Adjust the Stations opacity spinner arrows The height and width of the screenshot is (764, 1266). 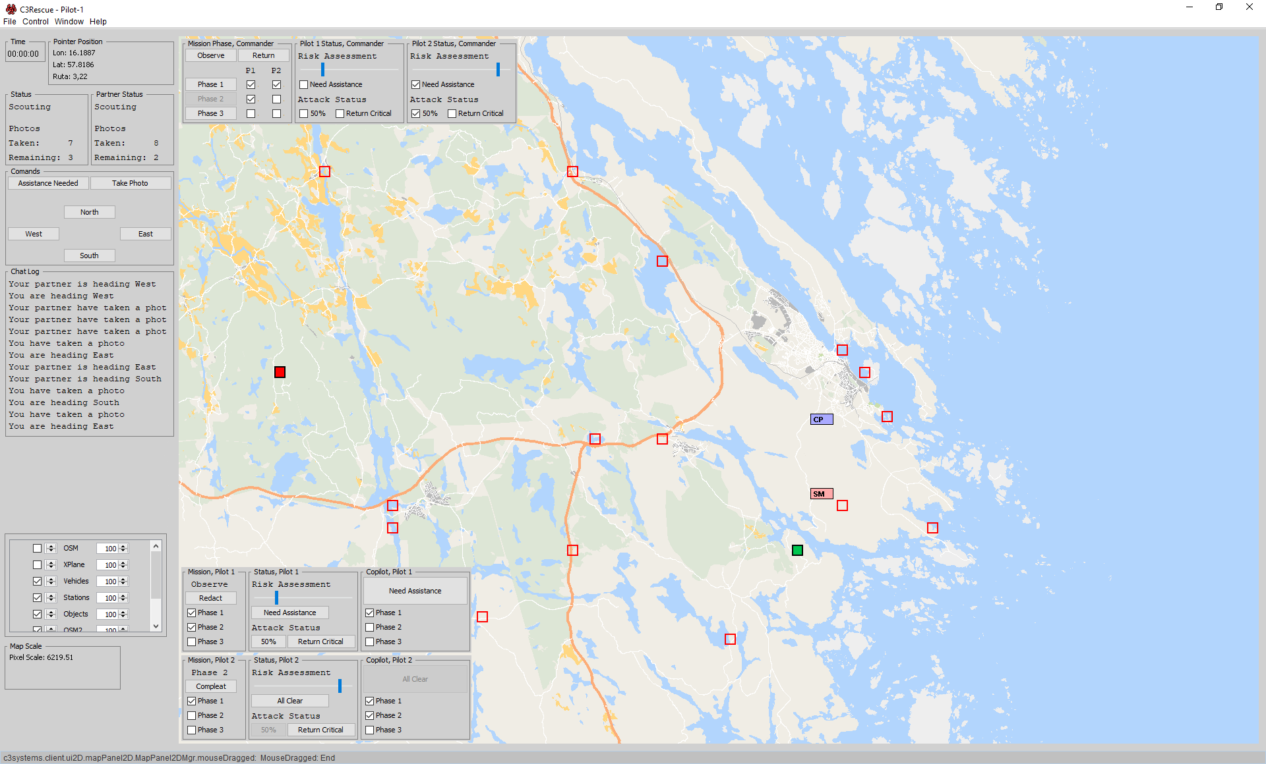[x=123, y=597]
